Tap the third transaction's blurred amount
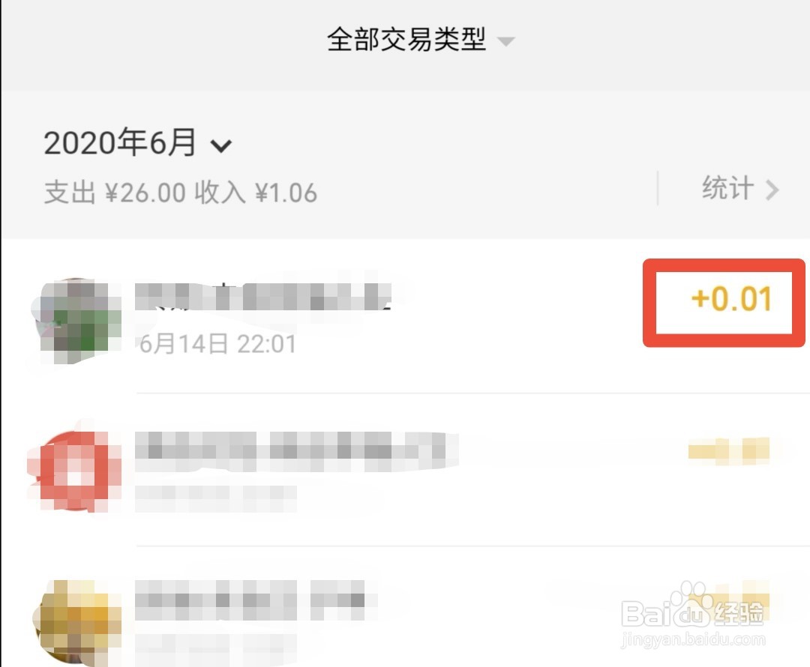 [742, 599]
